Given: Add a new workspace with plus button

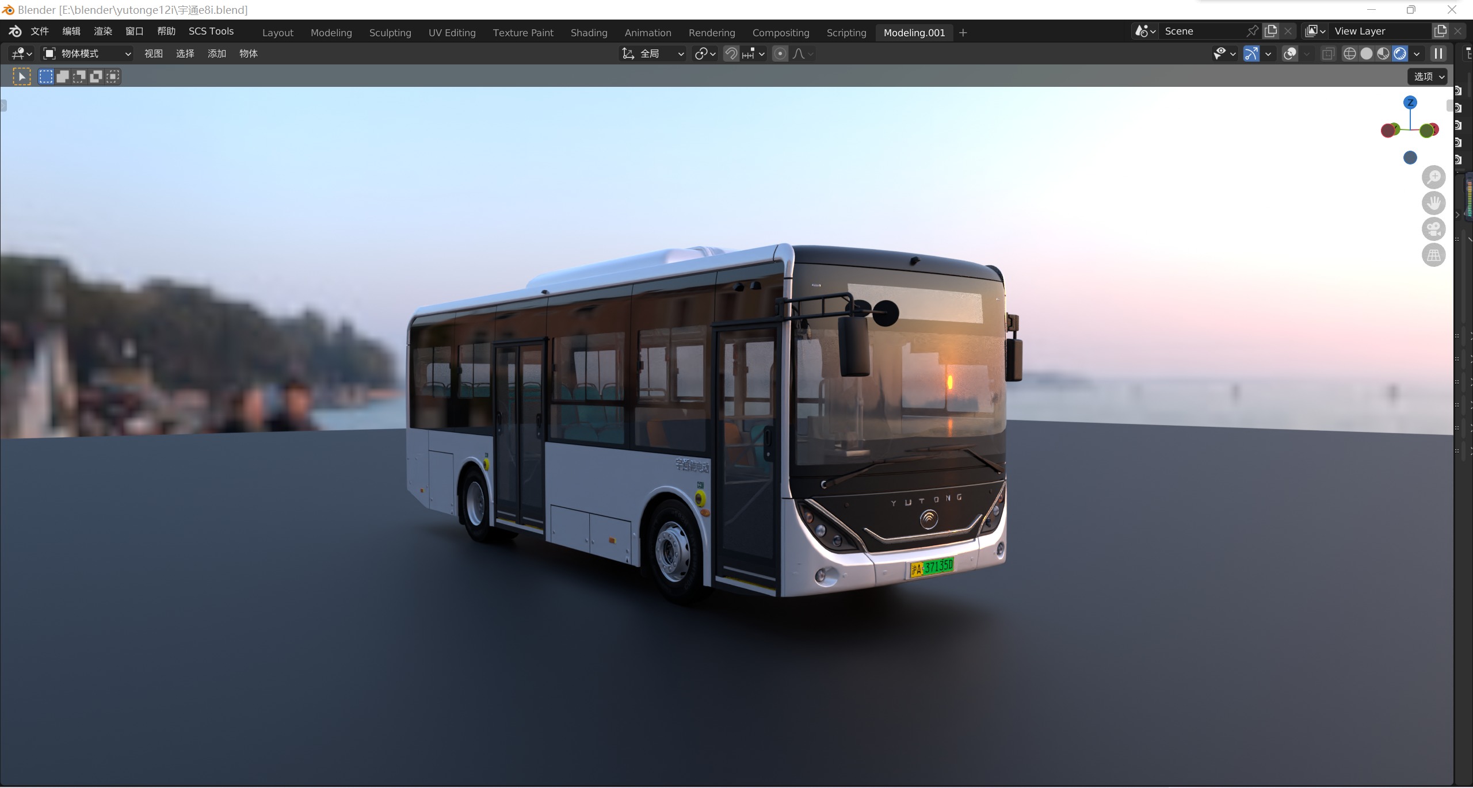Looking at the screenshot, I should 963,33.
